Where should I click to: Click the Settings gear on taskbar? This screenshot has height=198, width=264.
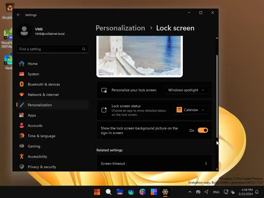point(165,192)
